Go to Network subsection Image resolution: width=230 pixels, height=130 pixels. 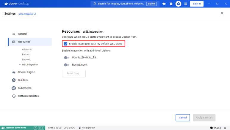26,60
